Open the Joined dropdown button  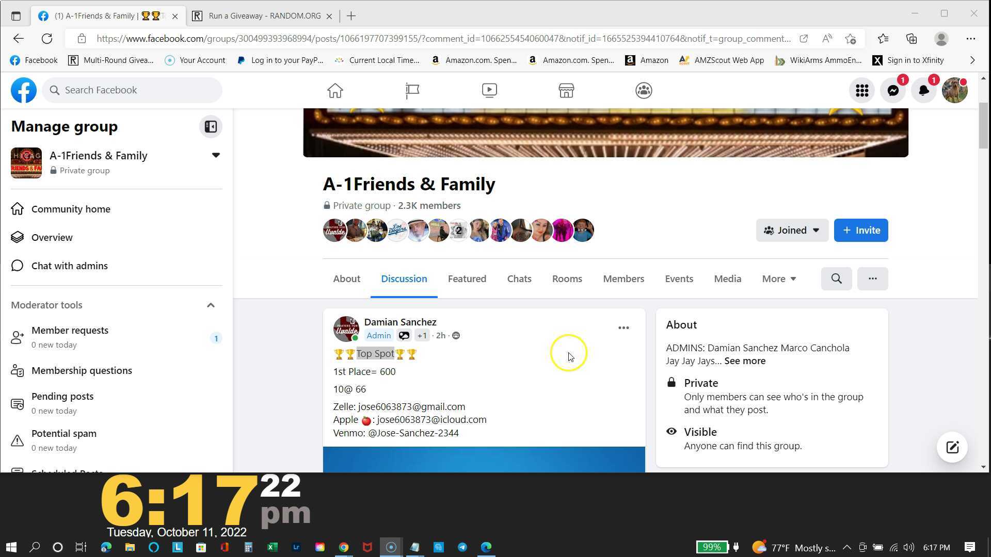click(792, 230)
